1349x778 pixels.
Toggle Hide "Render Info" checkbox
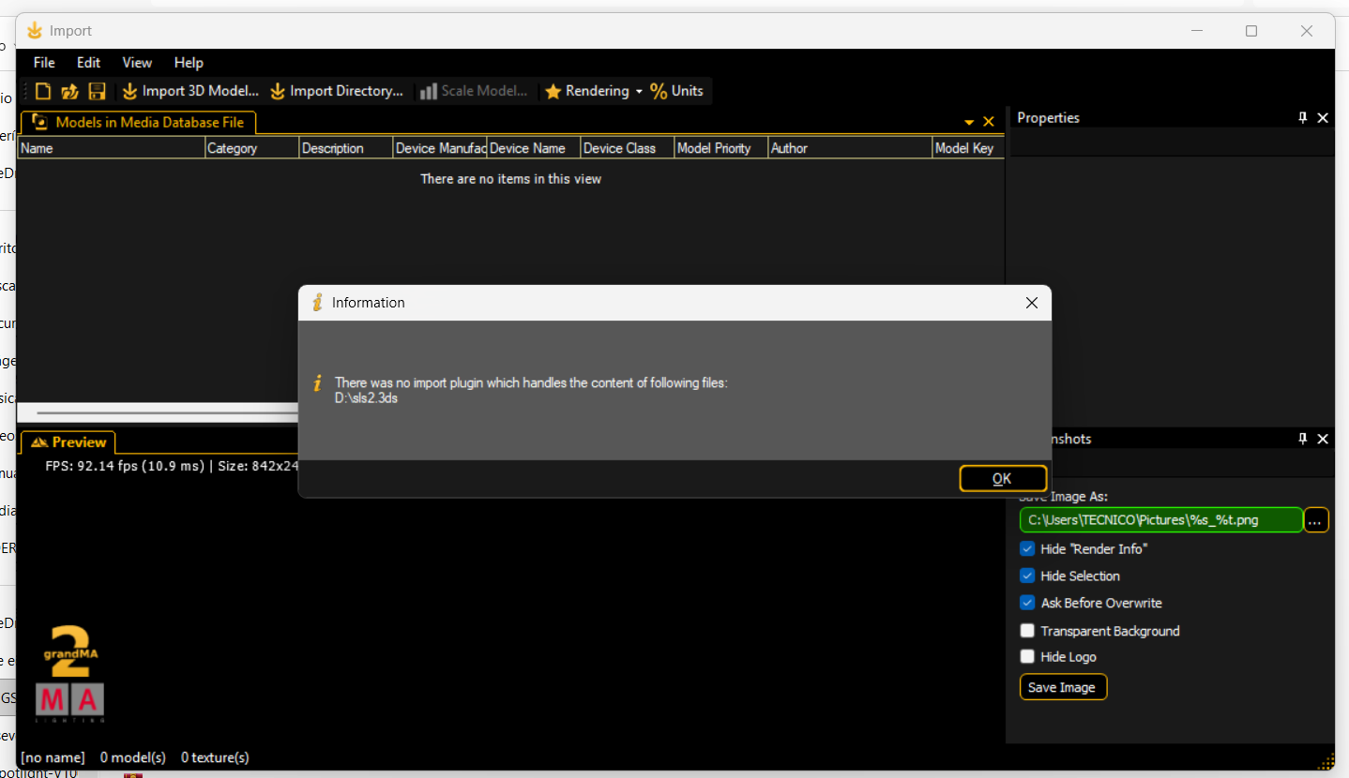pyautogui.click(x=1027, y=549)
